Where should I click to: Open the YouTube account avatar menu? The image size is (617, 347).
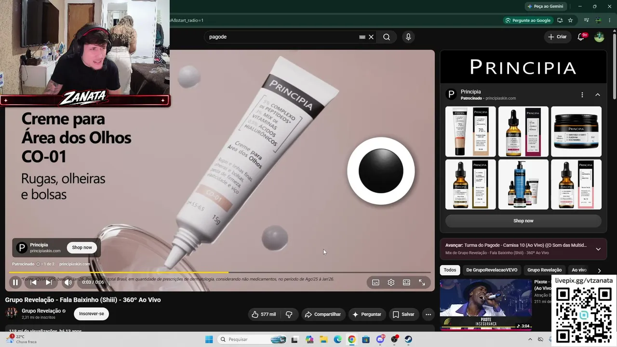click(x=599, y=37)
